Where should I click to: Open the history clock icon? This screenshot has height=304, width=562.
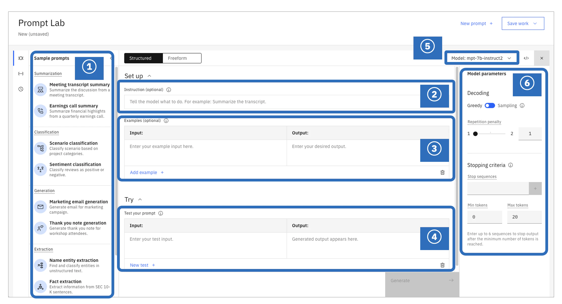click(21, 89)
